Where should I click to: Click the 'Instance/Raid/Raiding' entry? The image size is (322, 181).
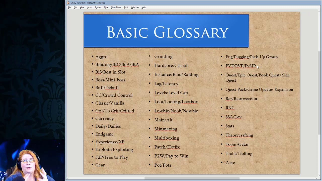pos(176,75)
